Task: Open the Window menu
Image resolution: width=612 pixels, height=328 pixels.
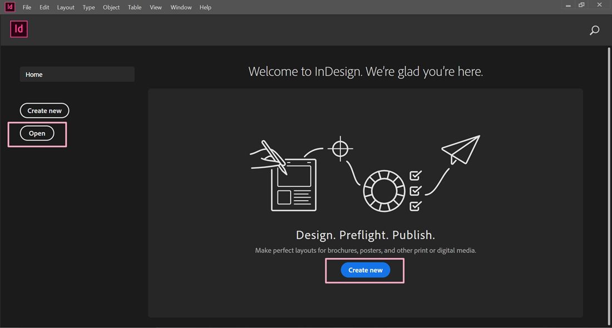Action: tap(181, 7)
